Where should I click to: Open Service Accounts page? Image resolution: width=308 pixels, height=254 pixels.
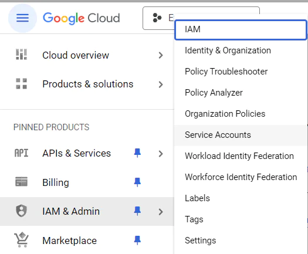[241, 135]
